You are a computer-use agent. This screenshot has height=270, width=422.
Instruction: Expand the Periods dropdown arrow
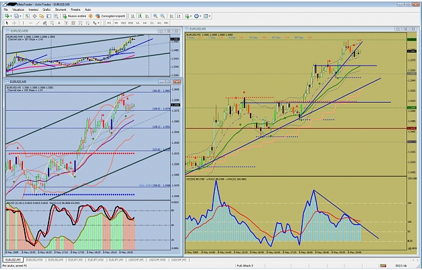(x=201, y=16)
